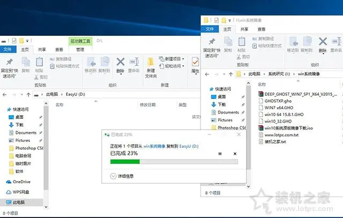Open 管理 tab under 驱动器工具

pos(80,50)
